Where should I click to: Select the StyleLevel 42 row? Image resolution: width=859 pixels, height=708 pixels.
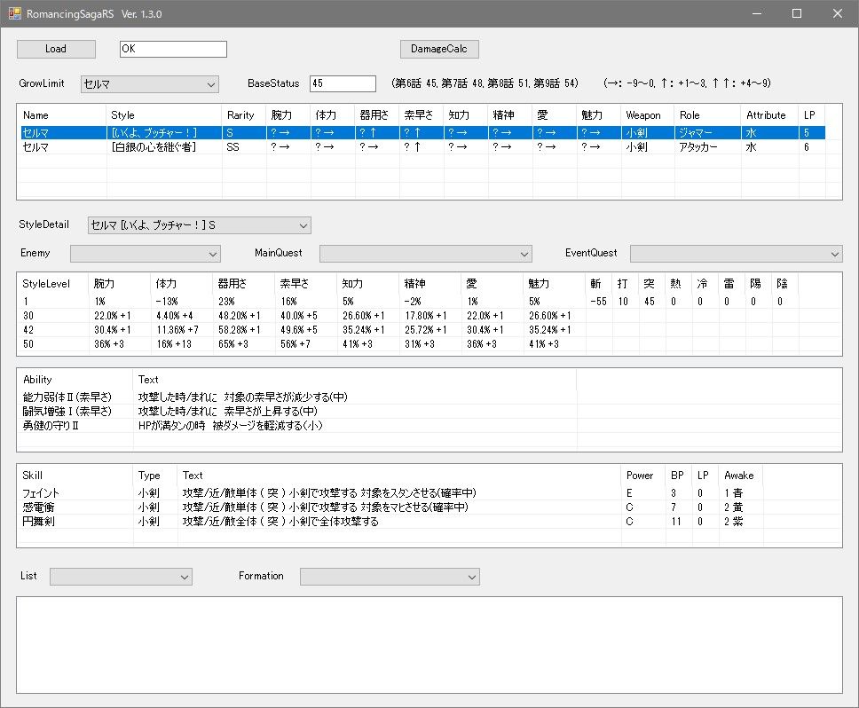(407, 330)
